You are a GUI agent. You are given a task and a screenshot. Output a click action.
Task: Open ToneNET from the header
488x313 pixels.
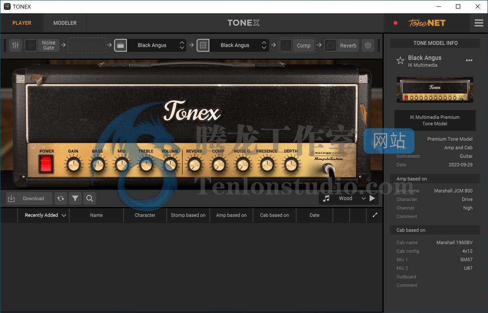tap(427, 23)
